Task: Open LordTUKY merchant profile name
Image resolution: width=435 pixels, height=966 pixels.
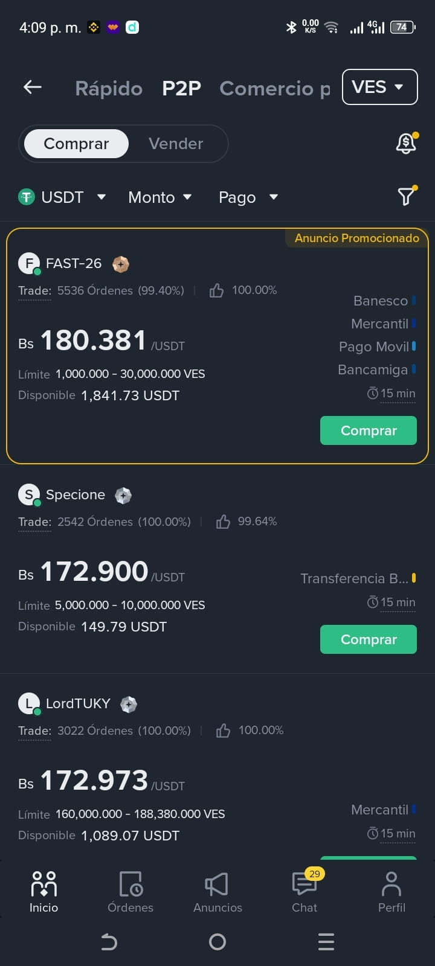Action: coord(78,703)
